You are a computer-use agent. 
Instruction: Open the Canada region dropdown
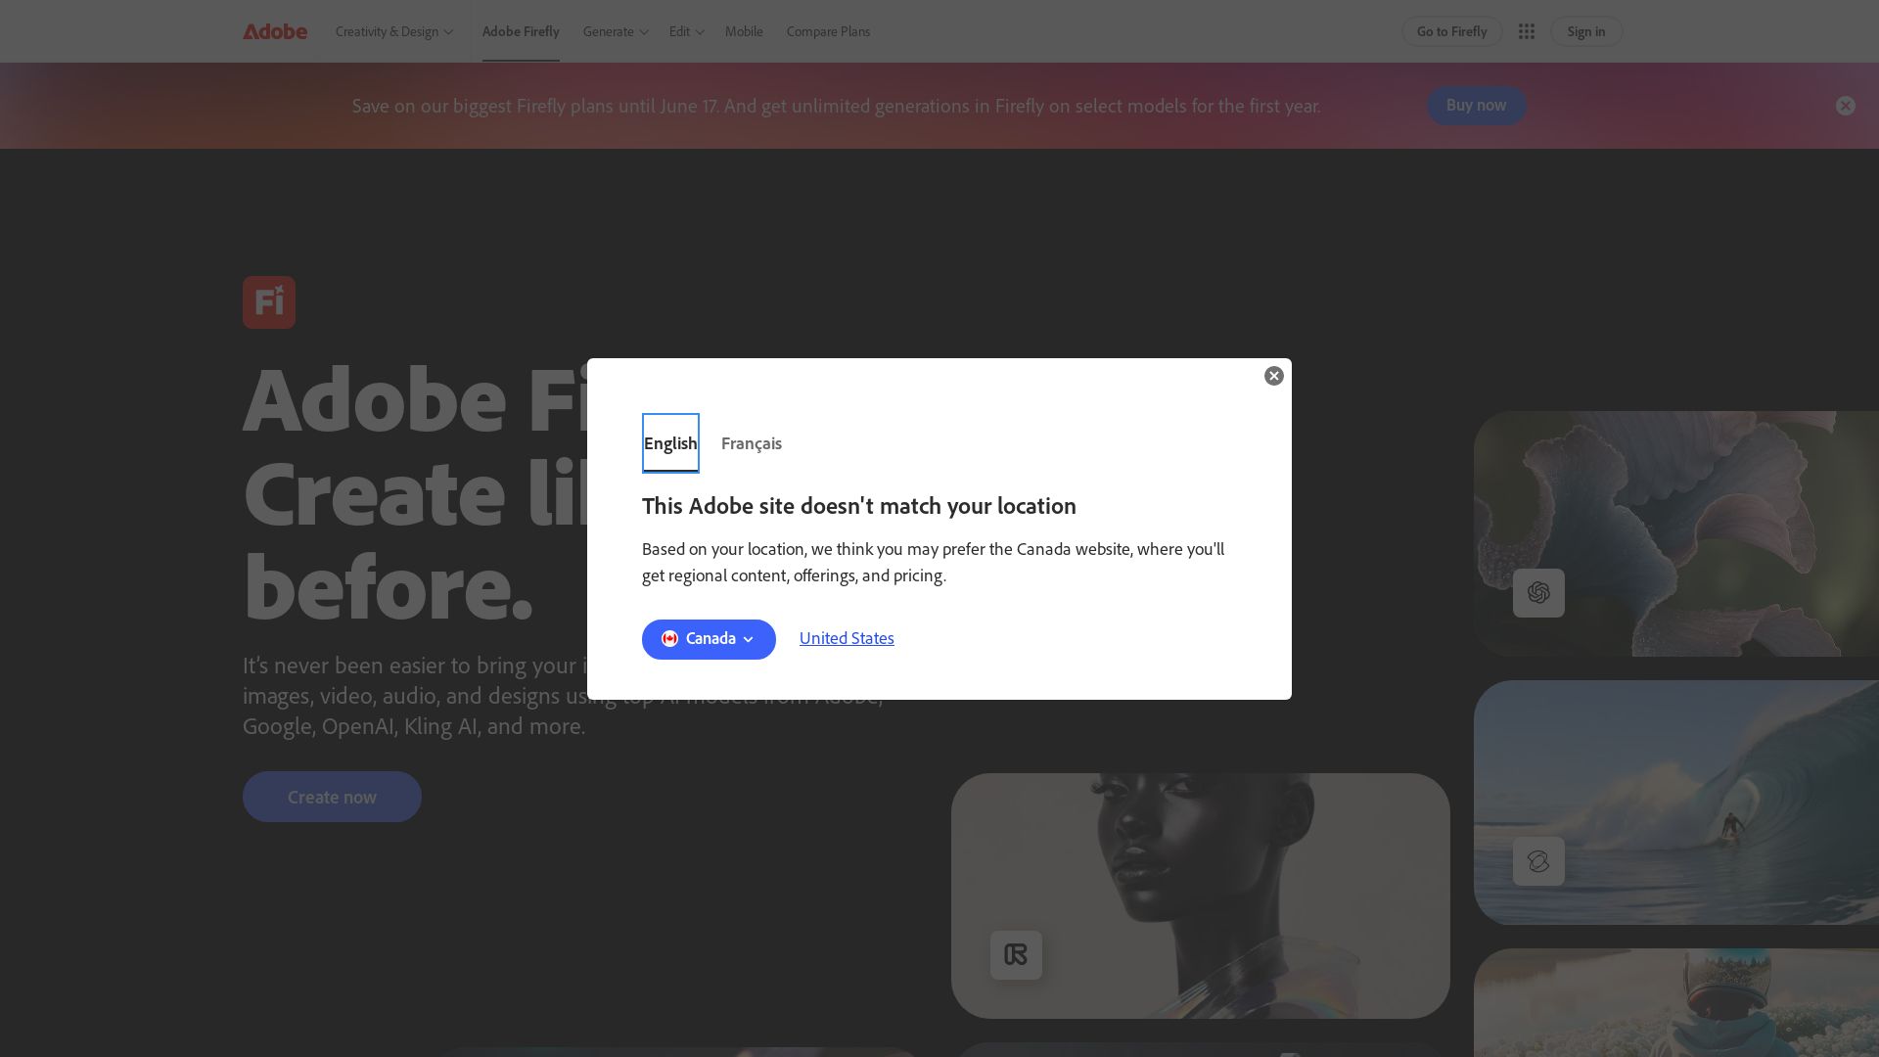(x=709, y=639)
